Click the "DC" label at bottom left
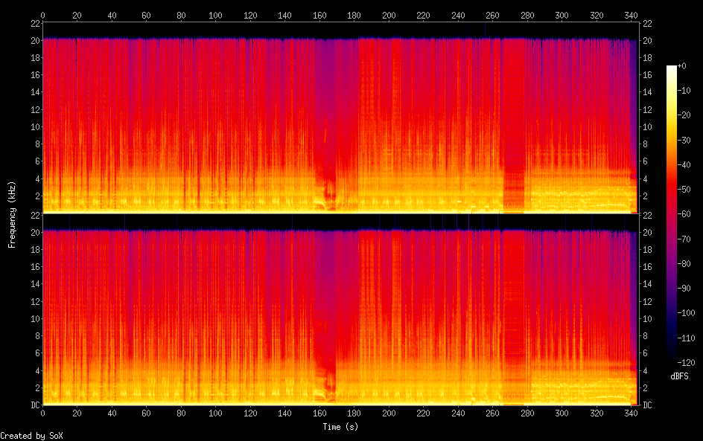 [x=34, y=405]
